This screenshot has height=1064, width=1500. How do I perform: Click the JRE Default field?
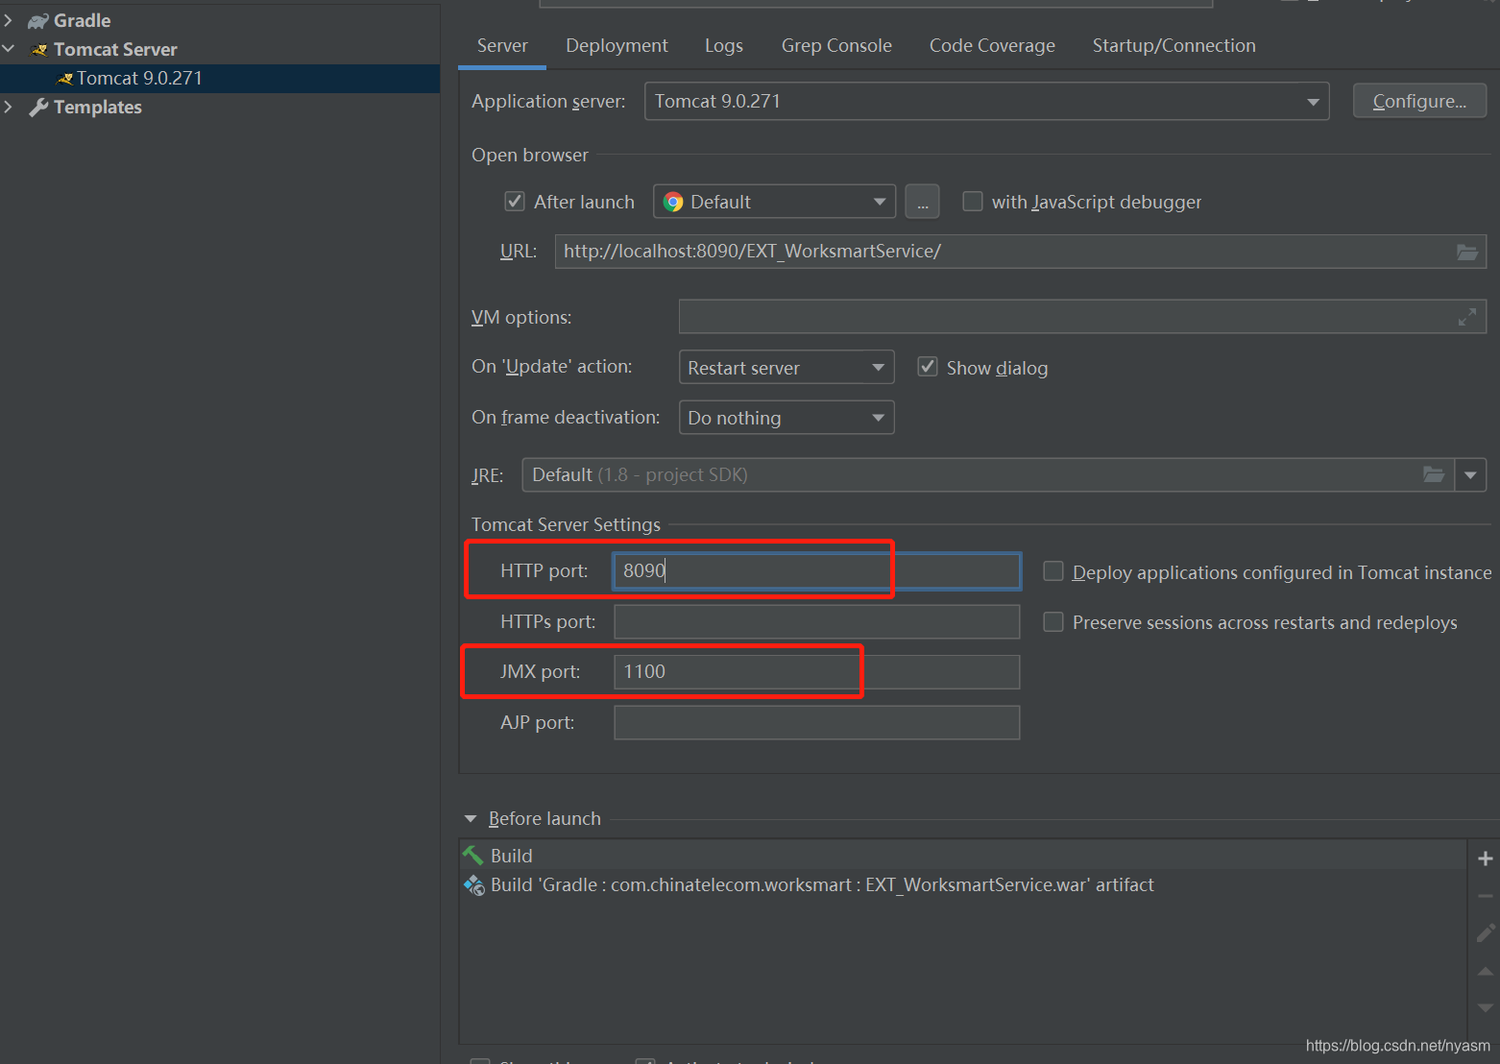988,474
